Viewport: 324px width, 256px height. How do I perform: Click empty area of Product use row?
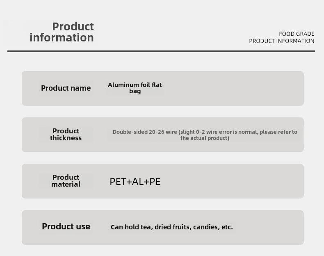pyautogui.click(x=269, y=227)
